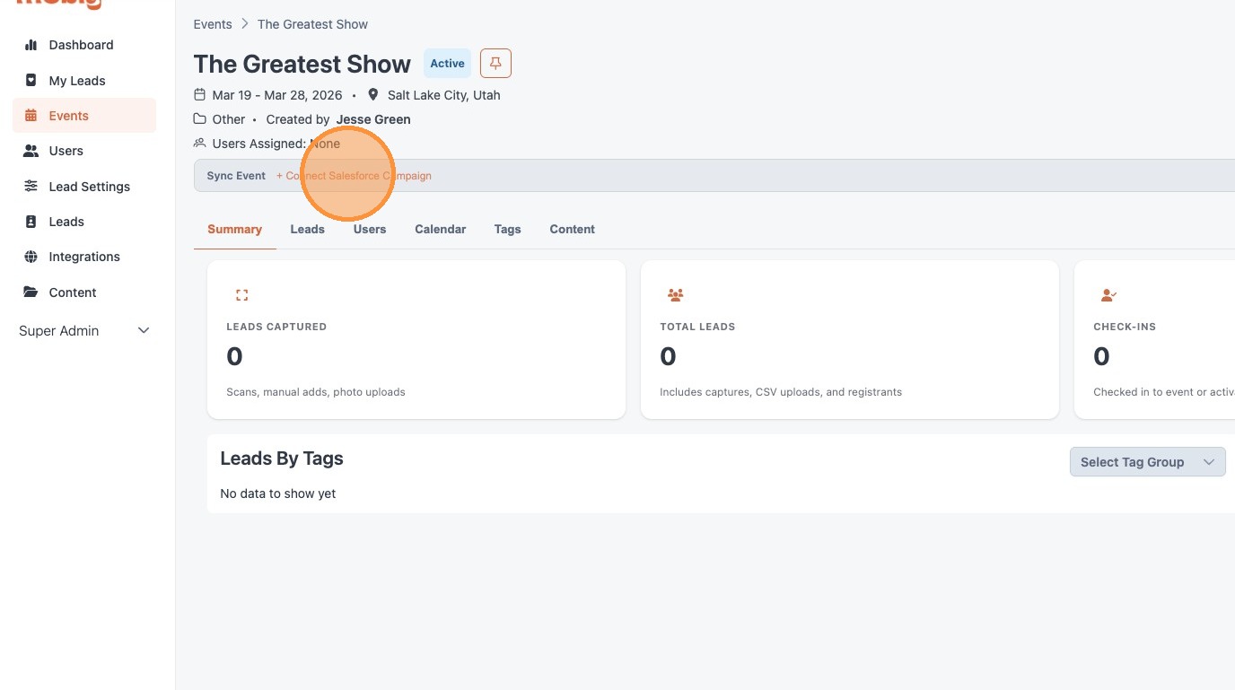Viewport: 1235px width, 690px height.
Task: Open the Users tab of the event
Action: pyautogui.click(x=369, y=230)
